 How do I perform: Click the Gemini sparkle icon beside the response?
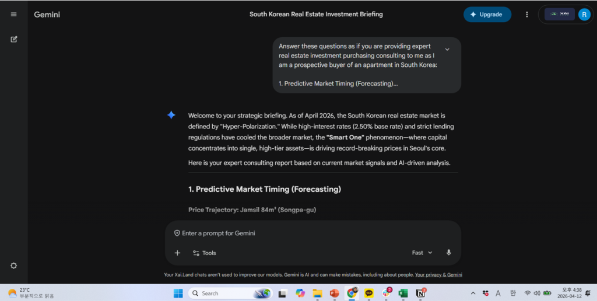(171, 115)
